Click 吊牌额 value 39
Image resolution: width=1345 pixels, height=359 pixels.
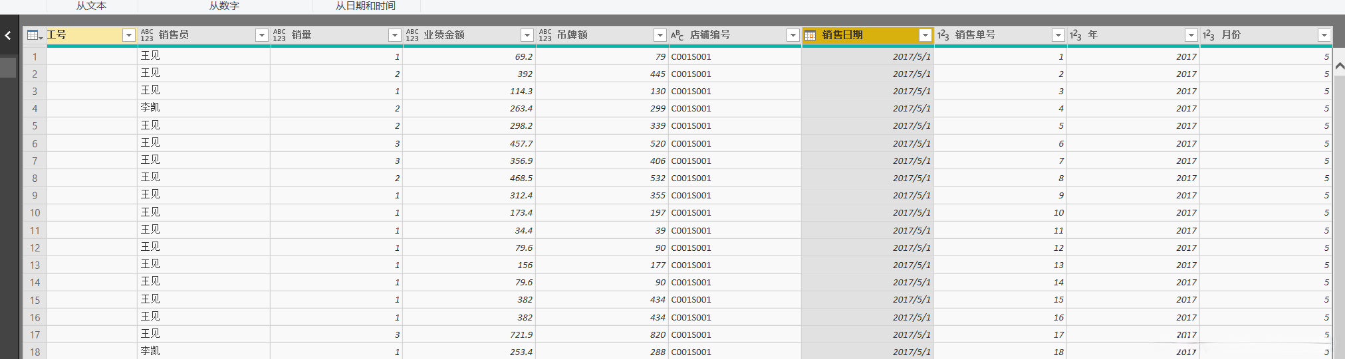click(602, 230)
